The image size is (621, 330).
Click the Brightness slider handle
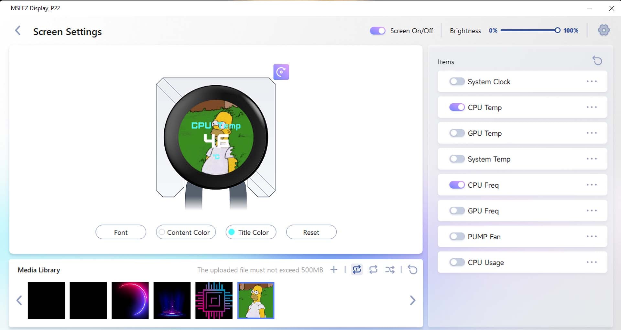click(557, 30)
